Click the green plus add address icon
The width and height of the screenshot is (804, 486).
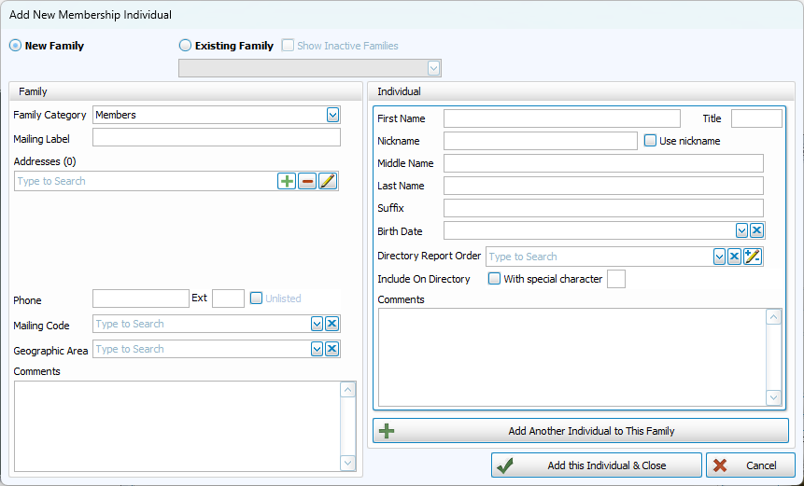click(x=288, y=181)
